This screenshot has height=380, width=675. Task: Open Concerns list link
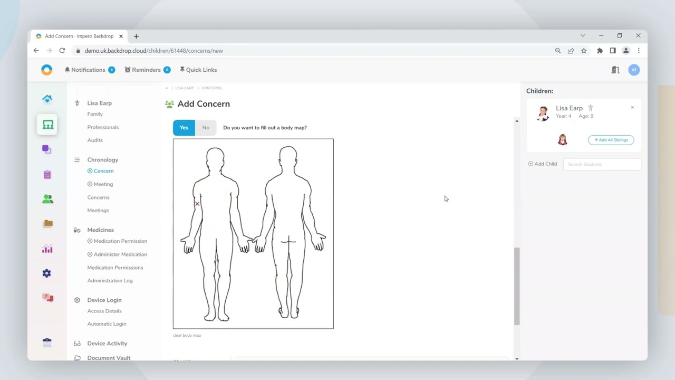[98, 197]
